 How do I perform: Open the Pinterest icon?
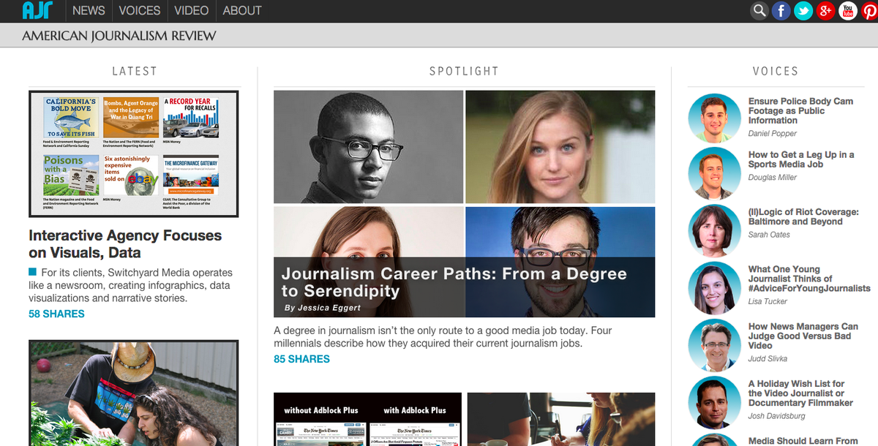pos(869,10)
